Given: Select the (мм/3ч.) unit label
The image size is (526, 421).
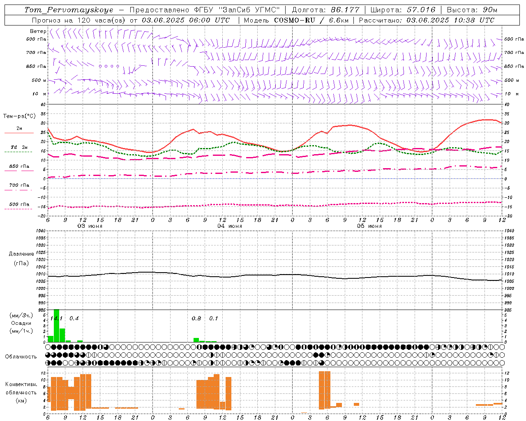Looking at the screenshot, I should (x=21, y=315).
